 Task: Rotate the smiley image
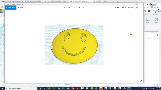pyautogui.click(x=79, y=8)
